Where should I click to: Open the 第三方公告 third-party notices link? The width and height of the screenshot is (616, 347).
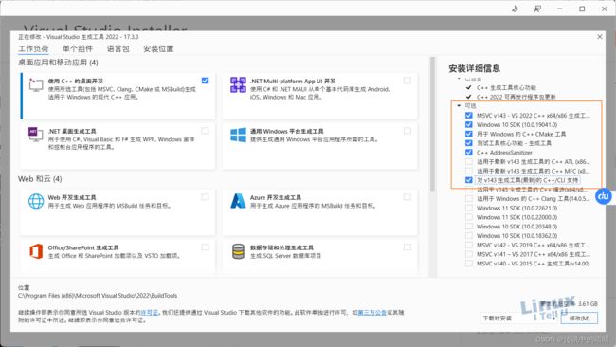pos(371,313)
